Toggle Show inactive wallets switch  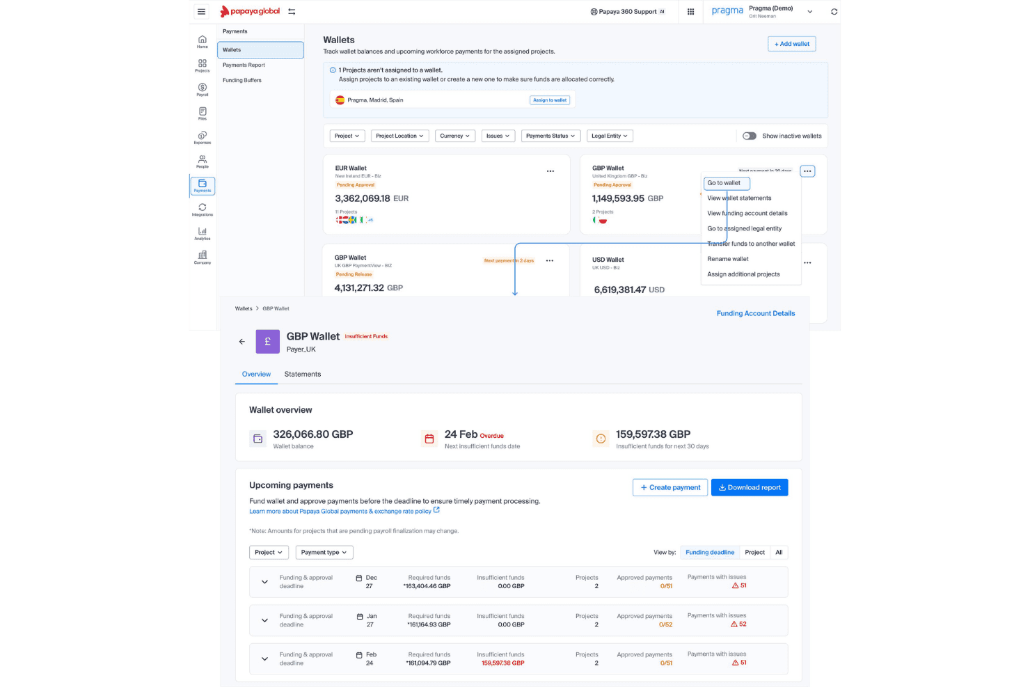click(x=750, y=136)
